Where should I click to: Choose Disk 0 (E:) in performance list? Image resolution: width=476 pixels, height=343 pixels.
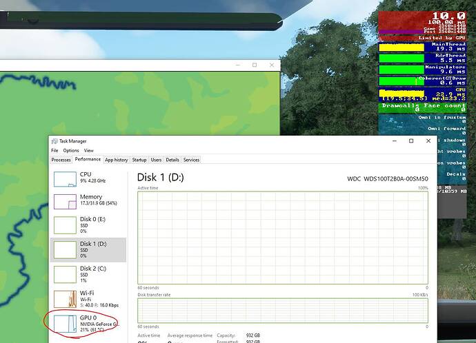tap(65, 225)
